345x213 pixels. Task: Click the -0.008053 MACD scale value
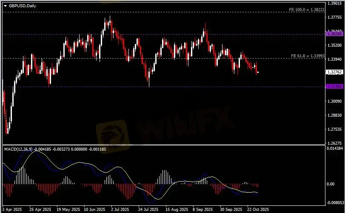point(335,203)
